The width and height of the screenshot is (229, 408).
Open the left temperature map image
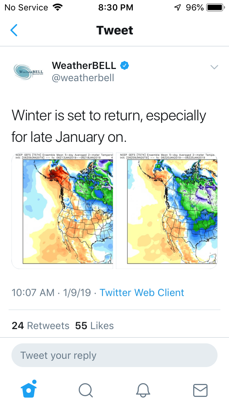click(x=63, y=211)
